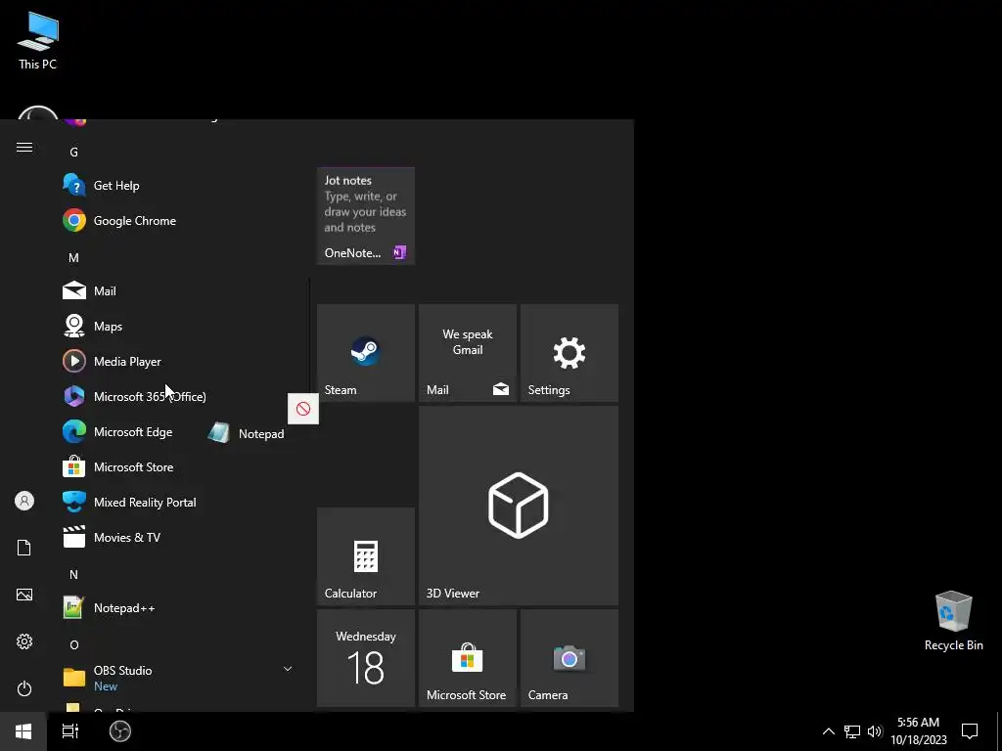This screenshot has width=1002, height=751.
Task: Select the This PC desktop icon
Action: [x=38, y=41]
